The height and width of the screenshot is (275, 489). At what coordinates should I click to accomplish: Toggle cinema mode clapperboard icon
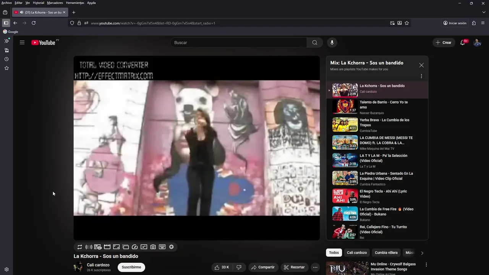coord(107,247)
